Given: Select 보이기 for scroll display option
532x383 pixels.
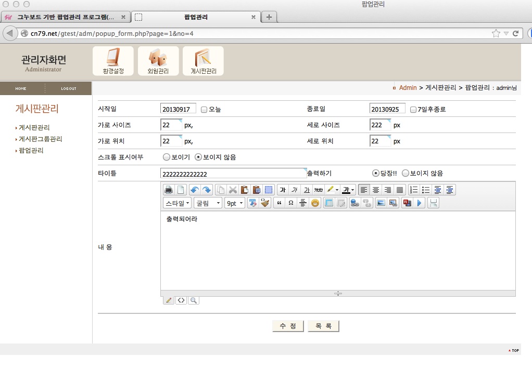Looking at the screenshot, I should pos(167,157).
